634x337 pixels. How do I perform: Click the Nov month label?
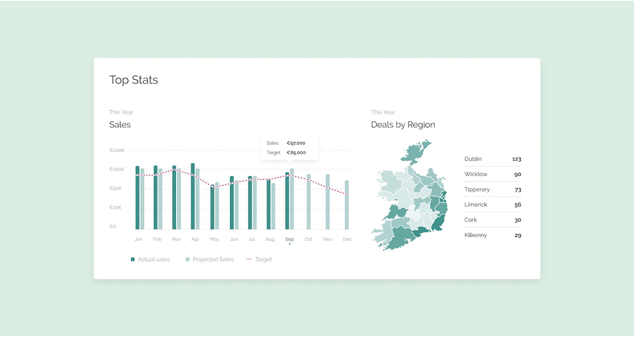[x=328, y=239]
